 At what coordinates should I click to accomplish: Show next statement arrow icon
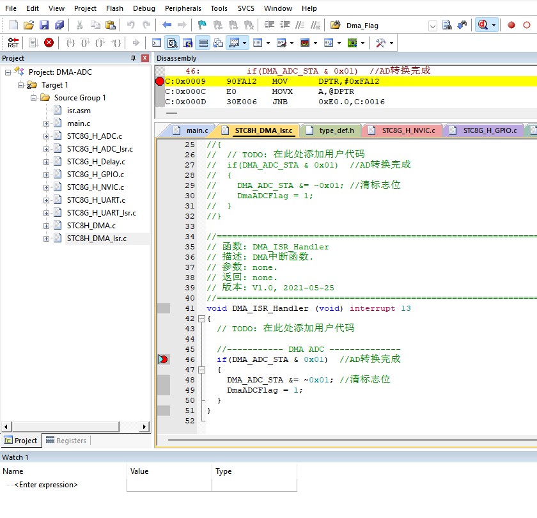coord(136,43)
